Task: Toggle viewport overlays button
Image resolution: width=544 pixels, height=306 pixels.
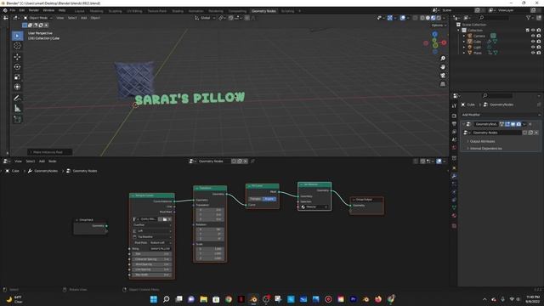Action: point(402,18)
